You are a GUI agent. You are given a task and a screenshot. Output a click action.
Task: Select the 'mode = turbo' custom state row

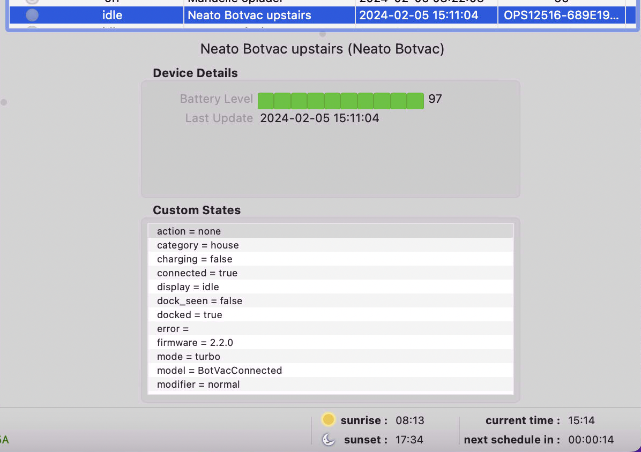tap(330, 356)
